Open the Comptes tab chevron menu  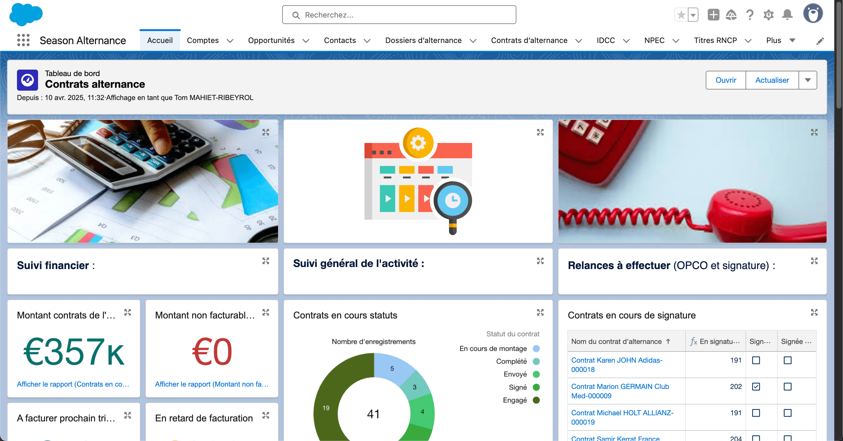(230, 41)
